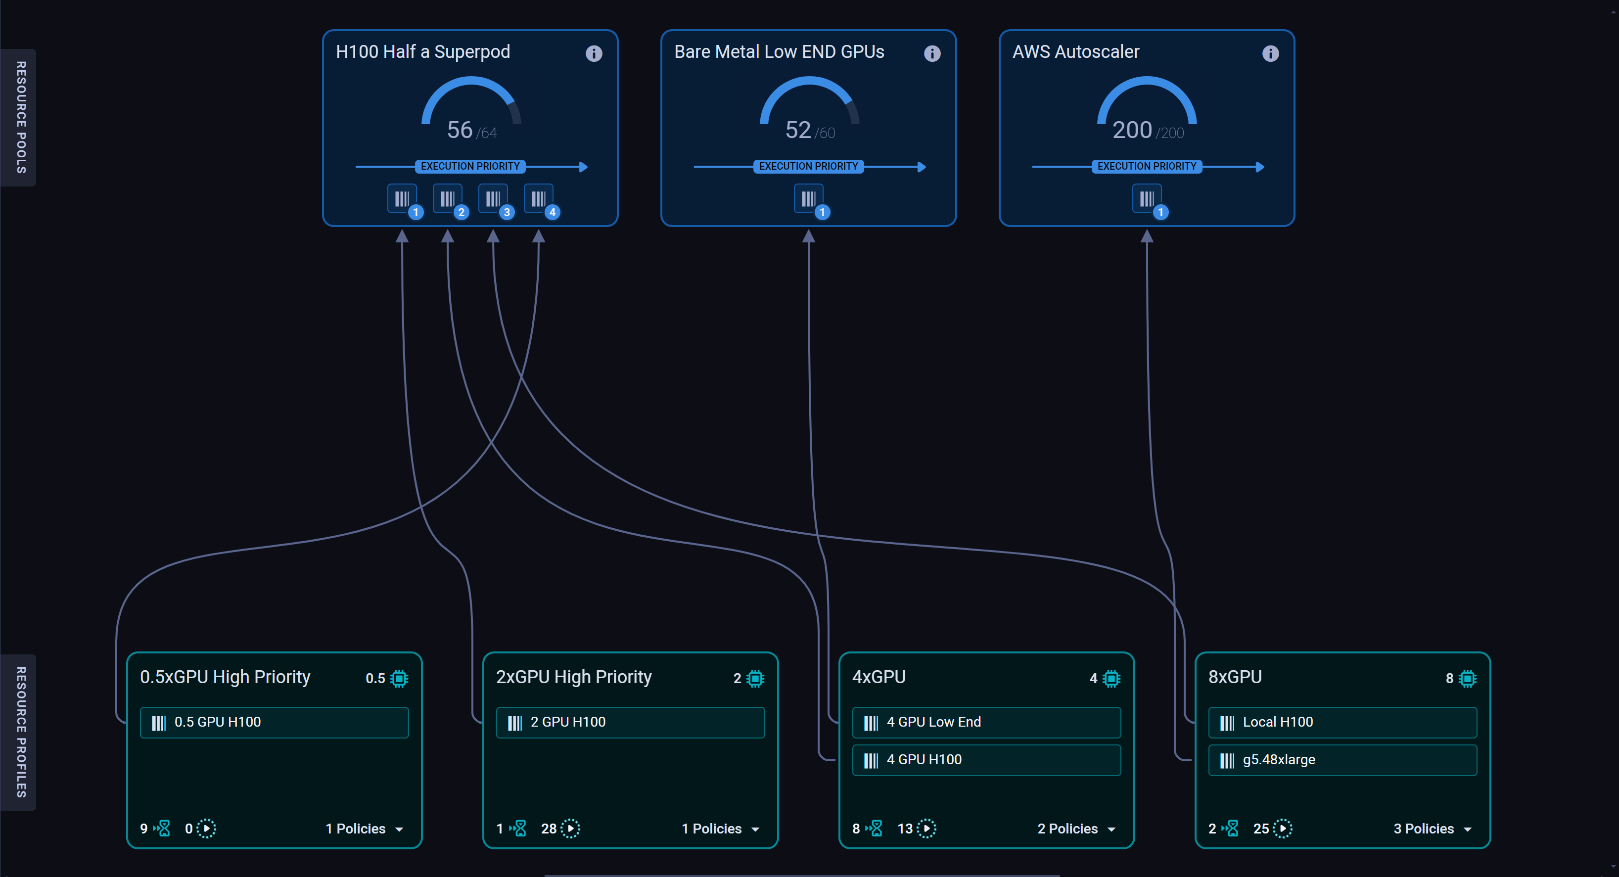Click the 0.5 GPU H100 queue row

pyautogui.click(x=274, y=722)
